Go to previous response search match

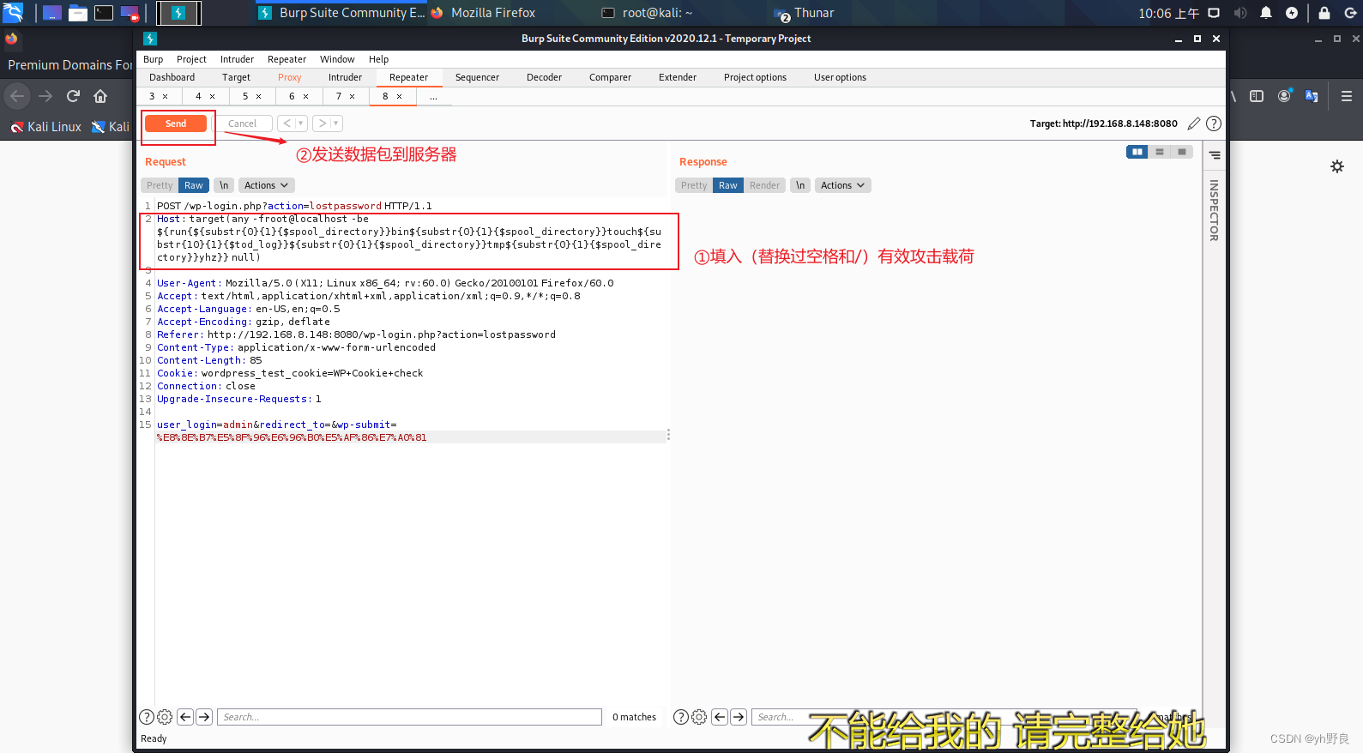click(x=720, y=717)
